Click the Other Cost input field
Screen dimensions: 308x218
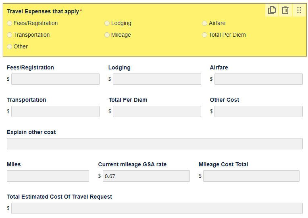pos(258,111)
